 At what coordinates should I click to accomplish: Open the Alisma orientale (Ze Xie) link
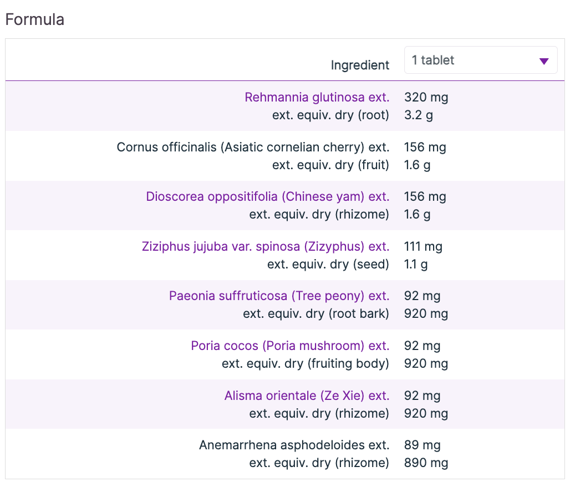click(x=307, y=396)
